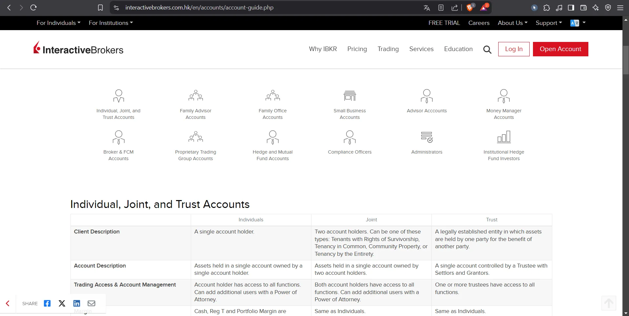The height and width of the screenshot is (316, 629).
Task: Click the "Client Description" row label
Action: pos(97,232)
